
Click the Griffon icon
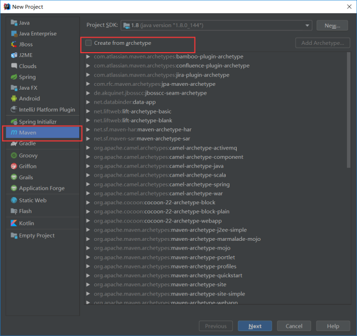(x=14, y=166)
